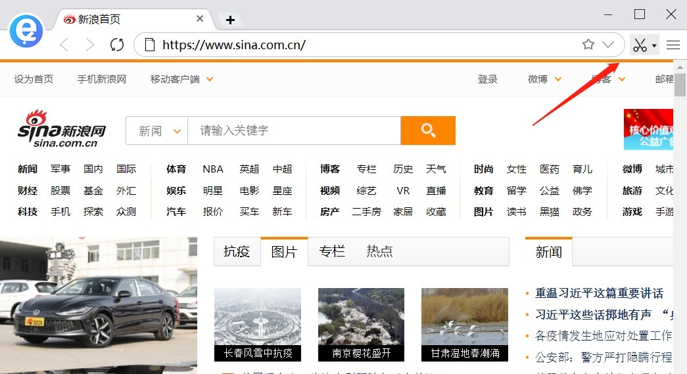The width and height of the screenshot is (687, 374).
Task: Click the 登录 login link
Action: click(x=487, y=79)
